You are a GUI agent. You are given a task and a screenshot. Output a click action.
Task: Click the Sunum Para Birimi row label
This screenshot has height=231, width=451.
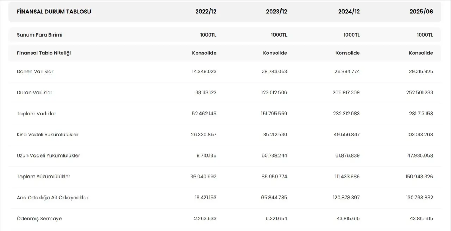pyautogui.click(x=39, y=35)
